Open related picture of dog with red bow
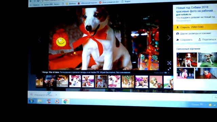217x122 pixels. point(187,60)
